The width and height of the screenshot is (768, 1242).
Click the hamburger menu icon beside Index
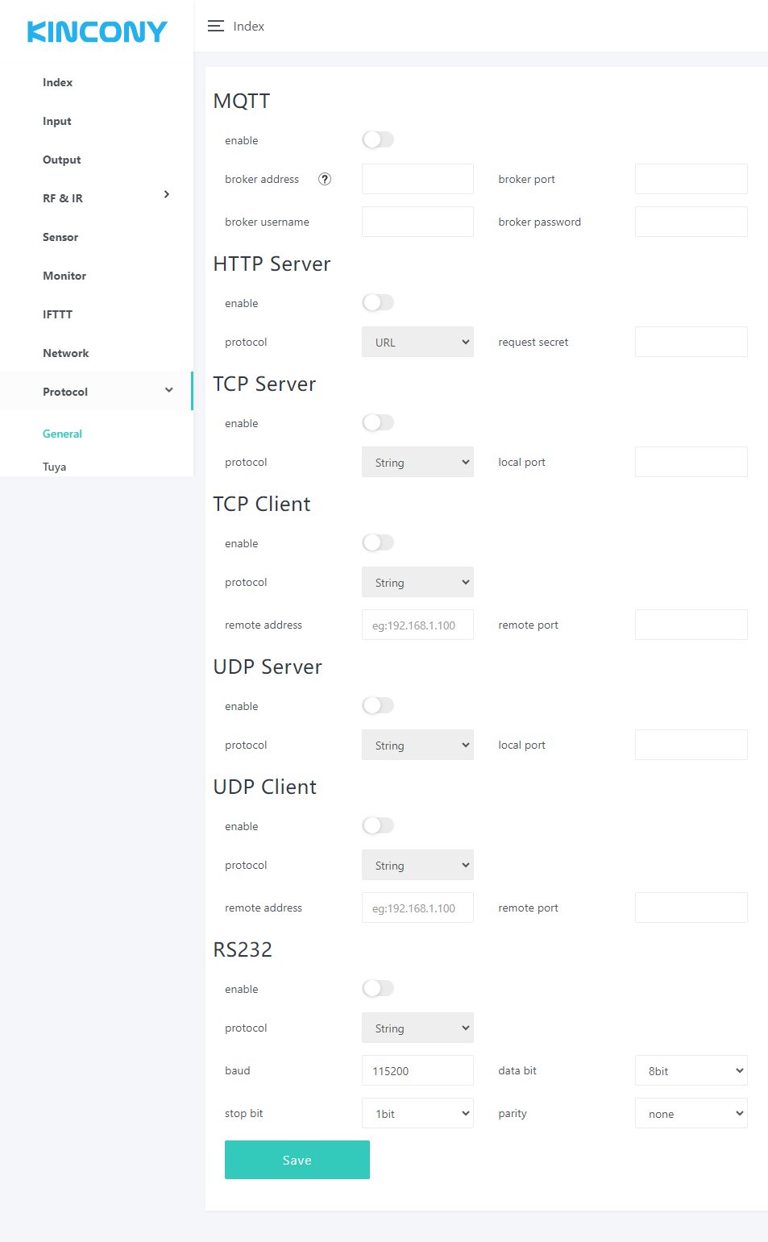point(215,27)
